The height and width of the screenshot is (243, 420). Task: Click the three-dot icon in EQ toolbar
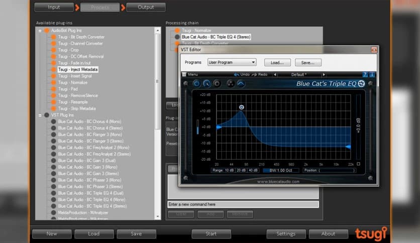point(231,84)
